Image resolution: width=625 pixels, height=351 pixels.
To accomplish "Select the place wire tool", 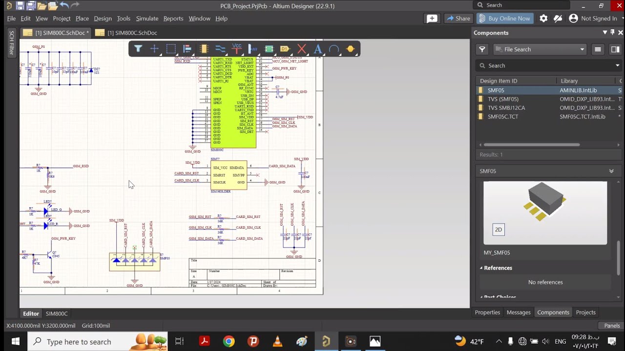I will click(220, 49).
